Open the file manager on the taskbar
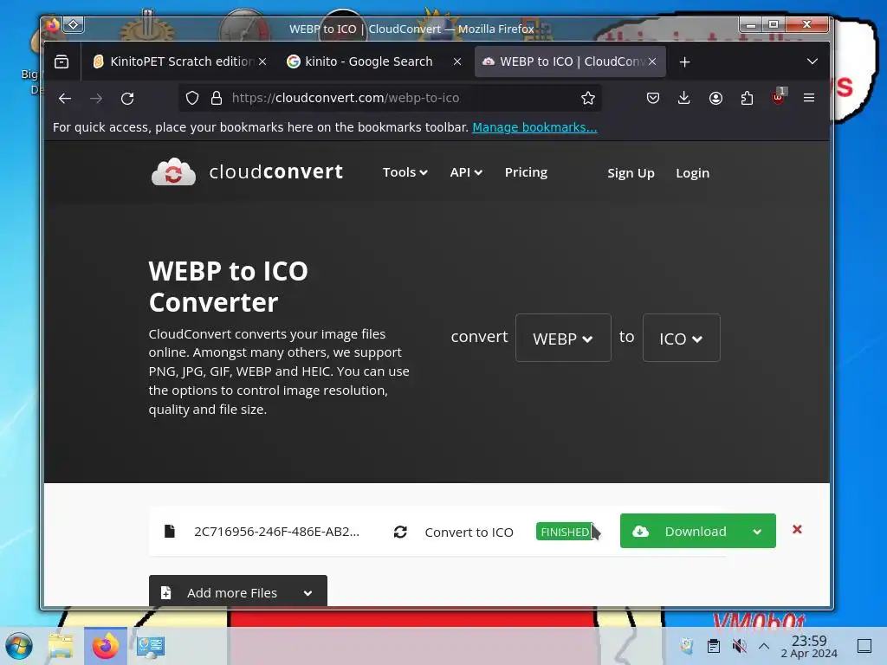 click(61, 646)
